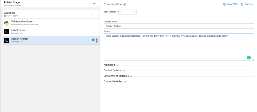Open the Publish Stage deployment process header
The height and width of the screenshot is (112, 257).
pos(50,3)
